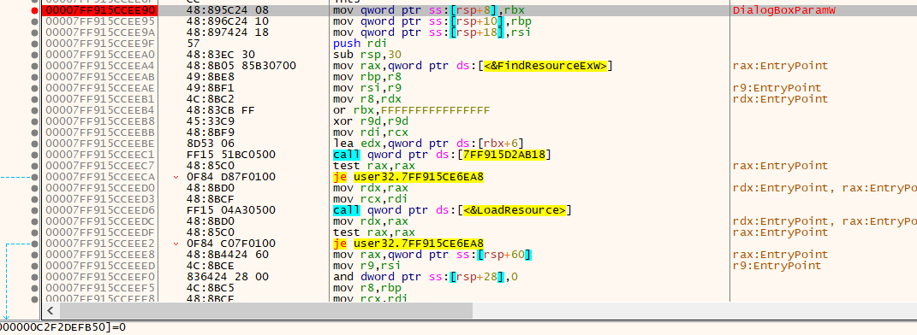Click the red jump marker on row 00007FF915CCEEE2
Image resolution: width=917 pixels, height=335 pixels.
pos(176,244)
